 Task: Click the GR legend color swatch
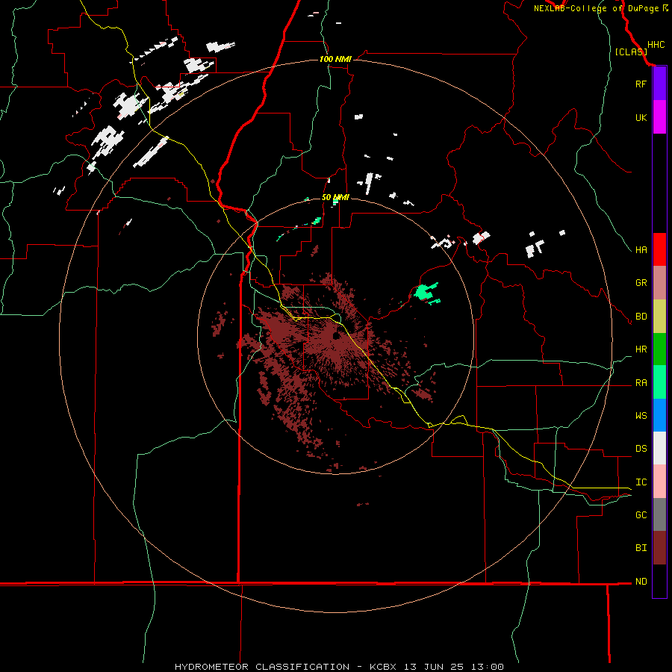coord(659,283)
